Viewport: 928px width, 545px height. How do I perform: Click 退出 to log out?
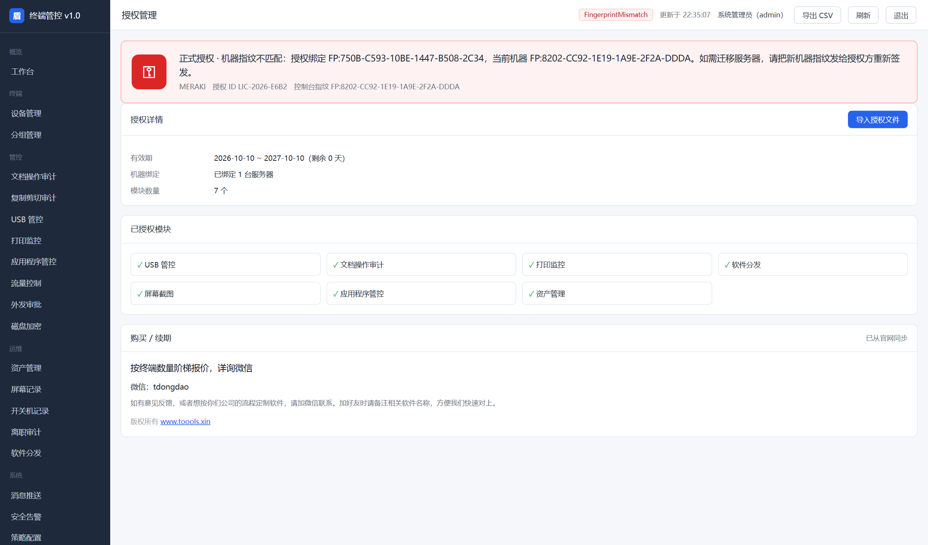tap(901, 15)
